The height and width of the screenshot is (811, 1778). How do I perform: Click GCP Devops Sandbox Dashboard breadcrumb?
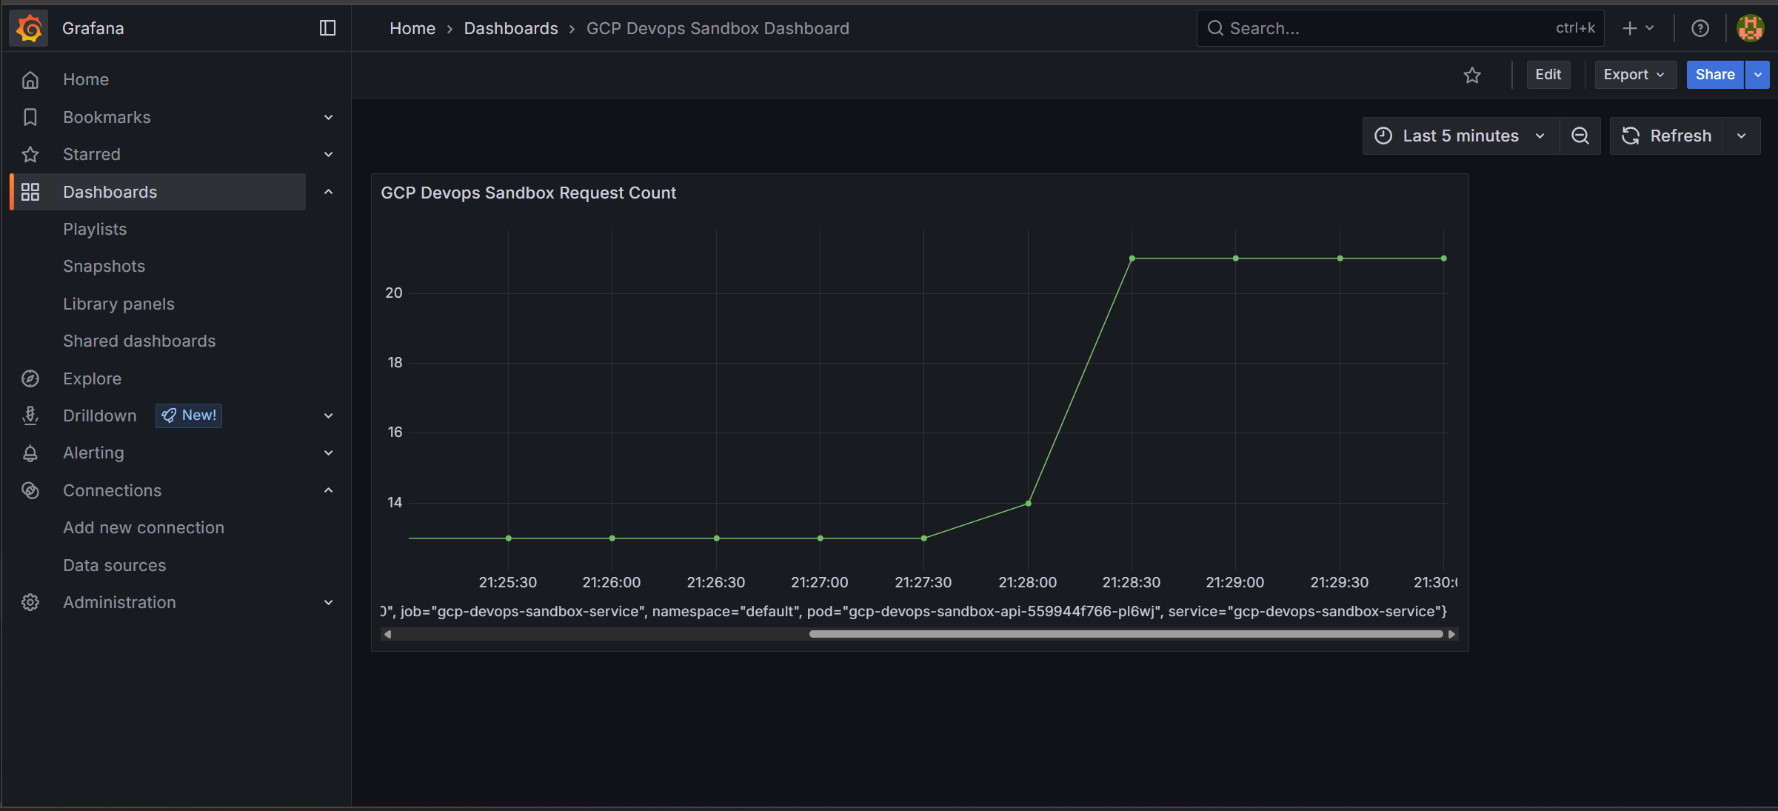point(718,28)
